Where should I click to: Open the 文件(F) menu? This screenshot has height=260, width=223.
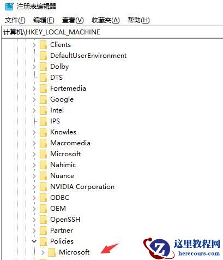pyautogui.click(x=15, y=20)
